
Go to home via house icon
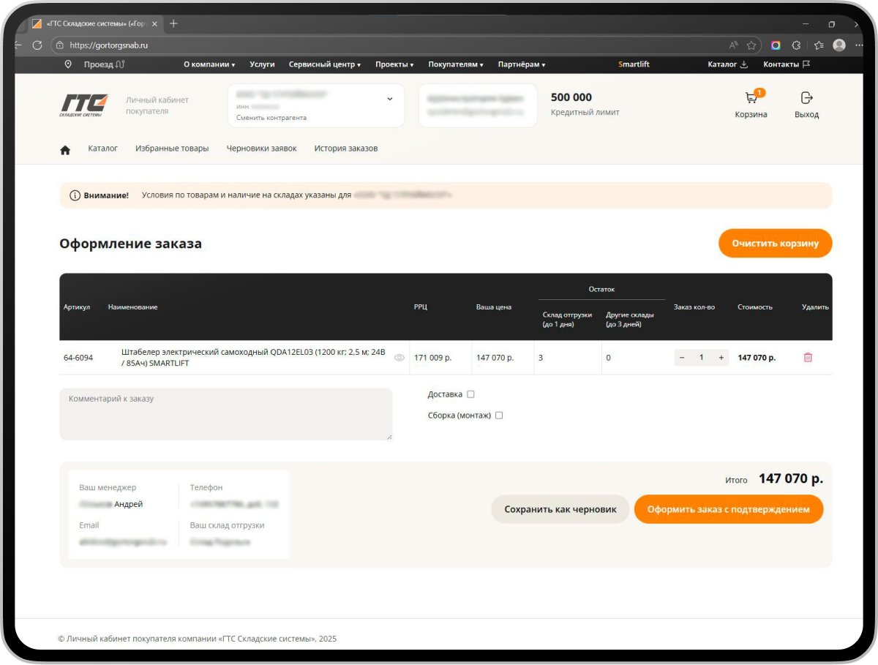point(65,149)
